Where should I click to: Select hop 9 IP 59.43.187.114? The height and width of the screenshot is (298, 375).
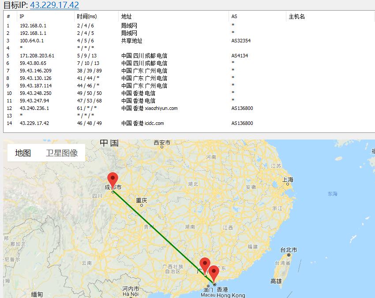pyautogui.click(x=36, y=86)
